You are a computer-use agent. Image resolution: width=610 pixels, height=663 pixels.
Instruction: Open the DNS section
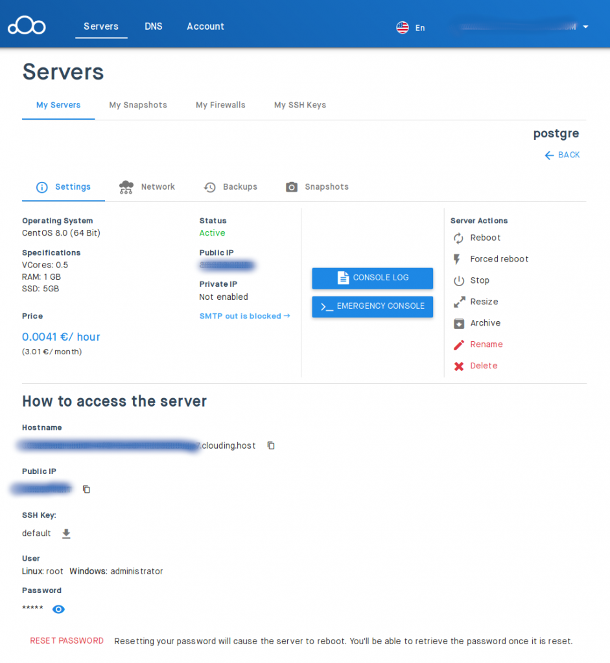tap(154, 27)
